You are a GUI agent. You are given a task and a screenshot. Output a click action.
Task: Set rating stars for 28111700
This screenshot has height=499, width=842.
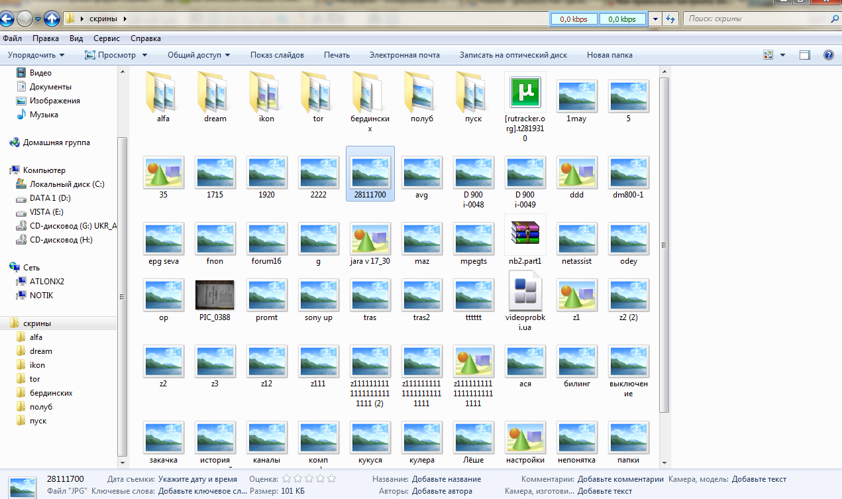pyautogui.click(x=309, y=478)
